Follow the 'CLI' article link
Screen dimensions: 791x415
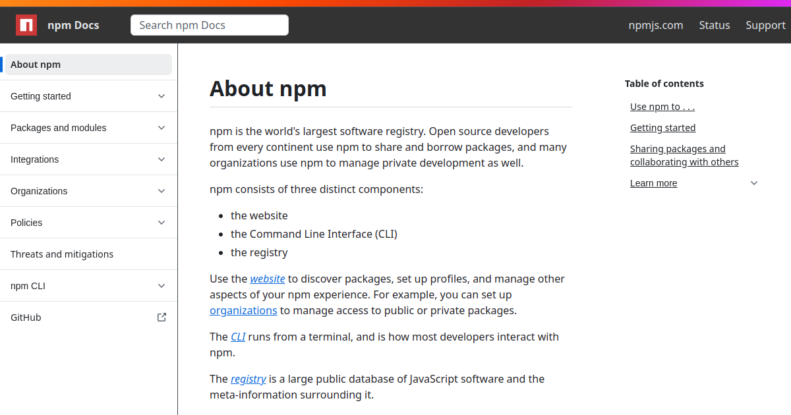[238, 337]
